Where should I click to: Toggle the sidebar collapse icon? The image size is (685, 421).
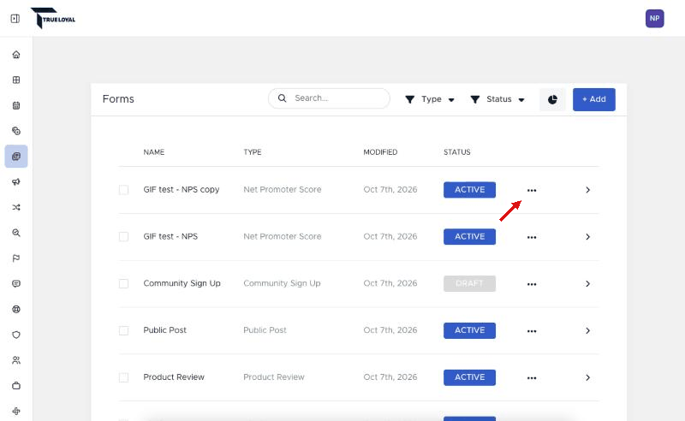(15, 18)
